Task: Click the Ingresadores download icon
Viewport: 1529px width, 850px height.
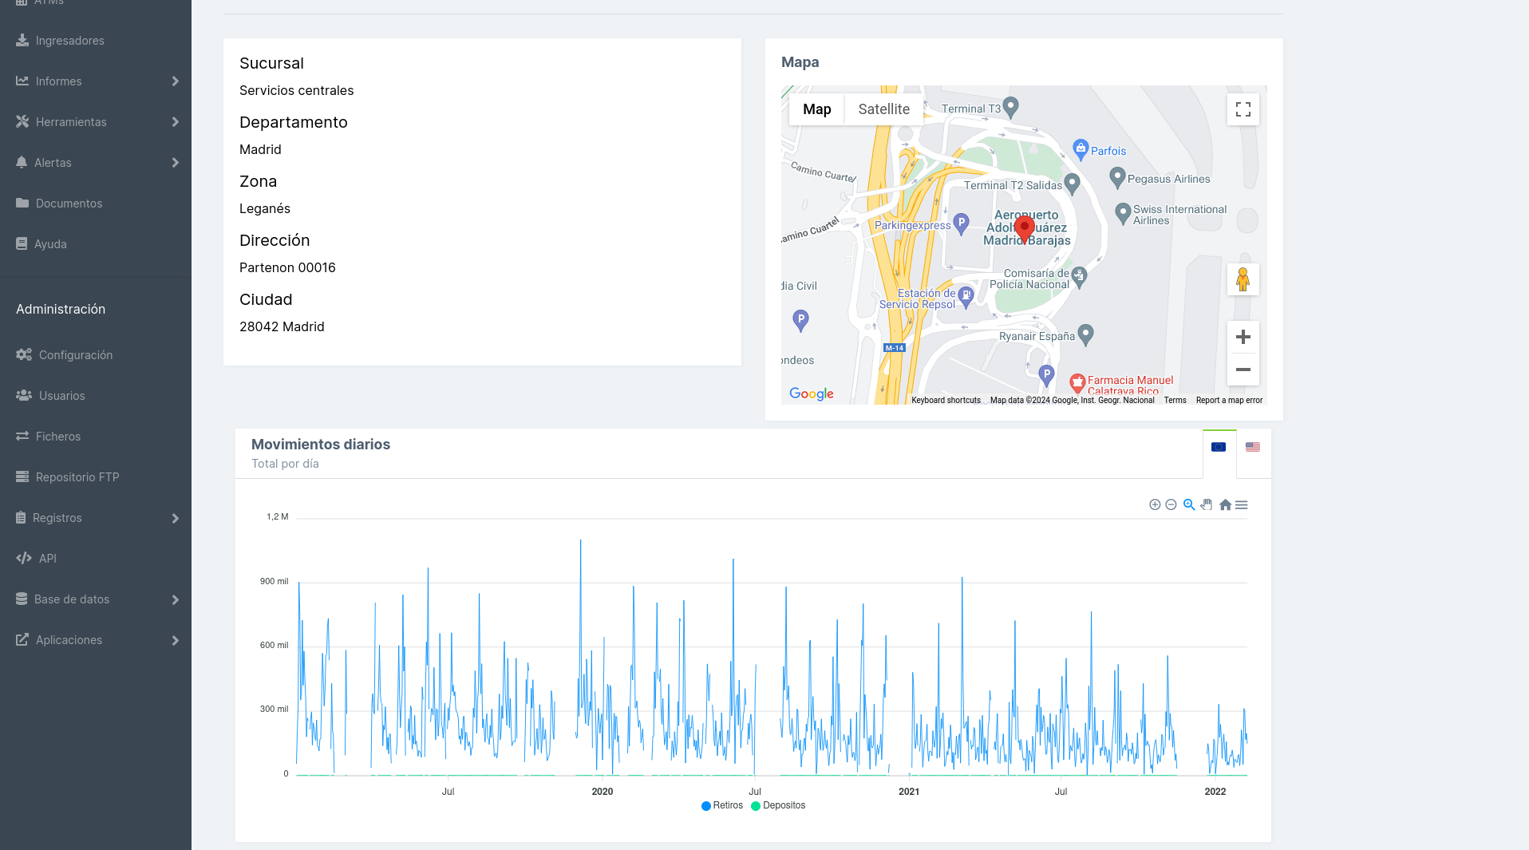Action: point(22,40)
